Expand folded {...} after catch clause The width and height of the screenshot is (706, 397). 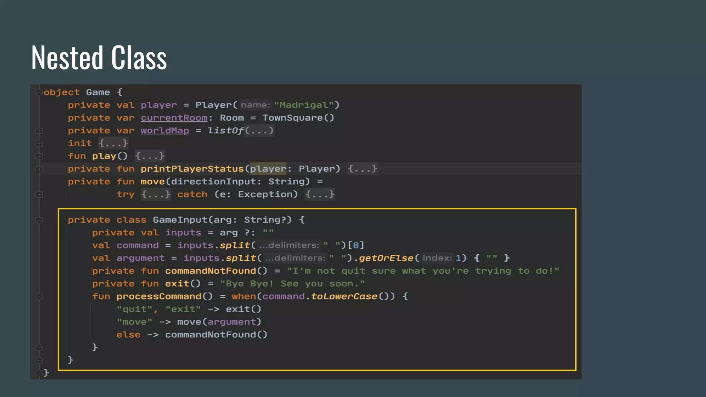click(320, 194)
